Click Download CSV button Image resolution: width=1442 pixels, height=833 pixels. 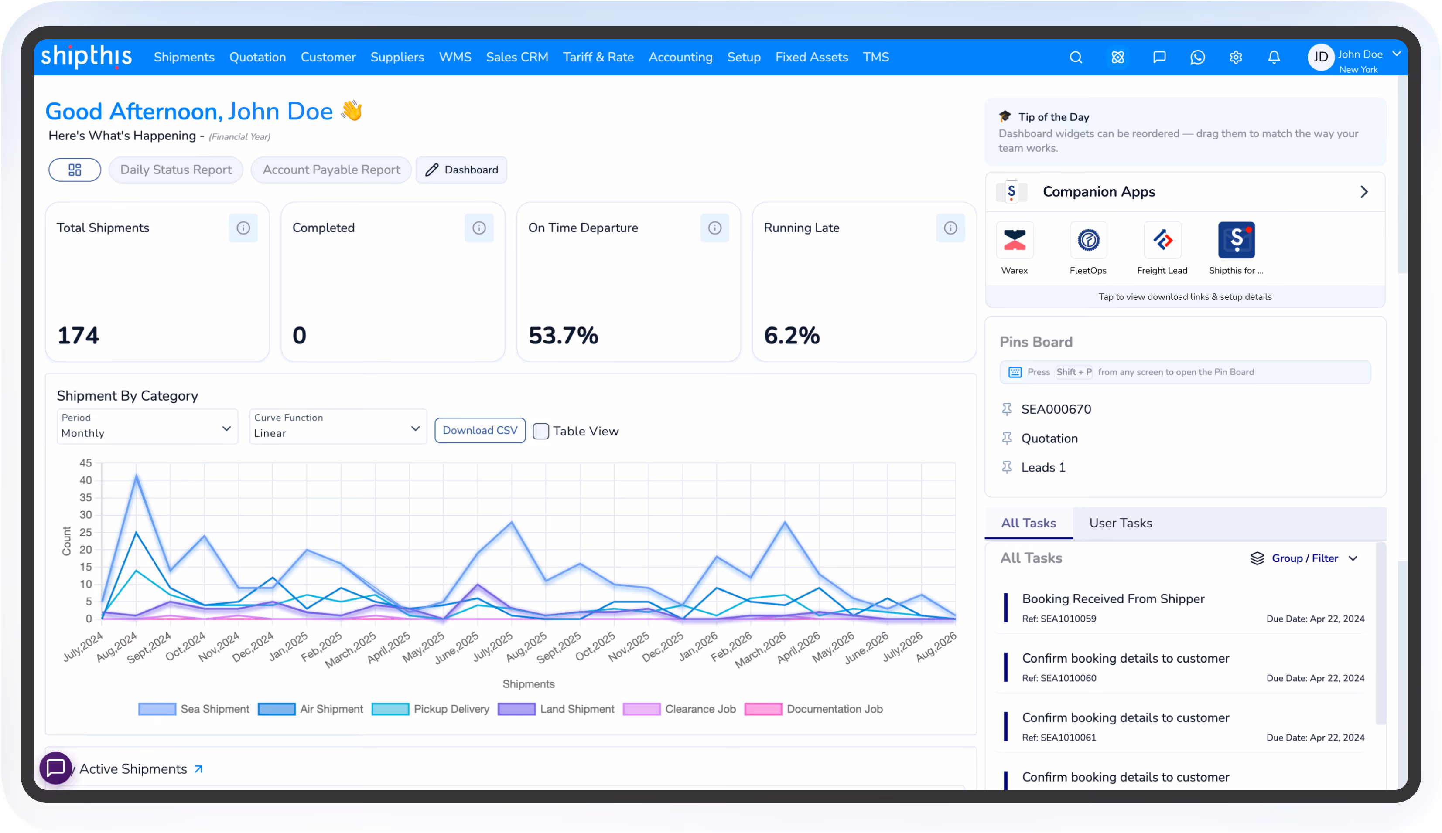coord(479,431)
